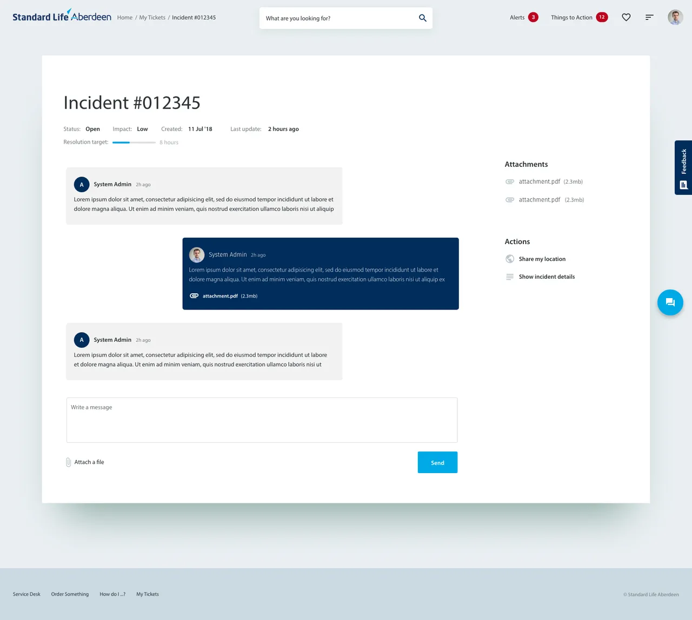Screen dimensions: 692x620
Task: Go to Home via the breadcrumb
Action: [x=124, y=17]
